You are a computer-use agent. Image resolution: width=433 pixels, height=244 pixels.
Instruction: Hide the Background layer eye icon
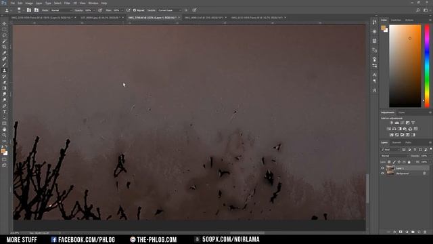(382, 174)
